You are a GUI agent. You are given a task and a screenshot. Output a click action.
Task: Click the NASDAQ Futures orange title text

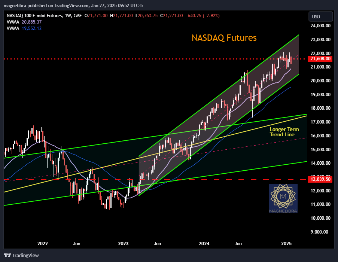point(224,38)
